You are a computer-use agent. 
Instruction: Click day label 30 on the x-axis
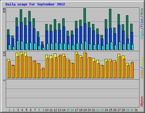pyautogui.click(x=132, y=110)
